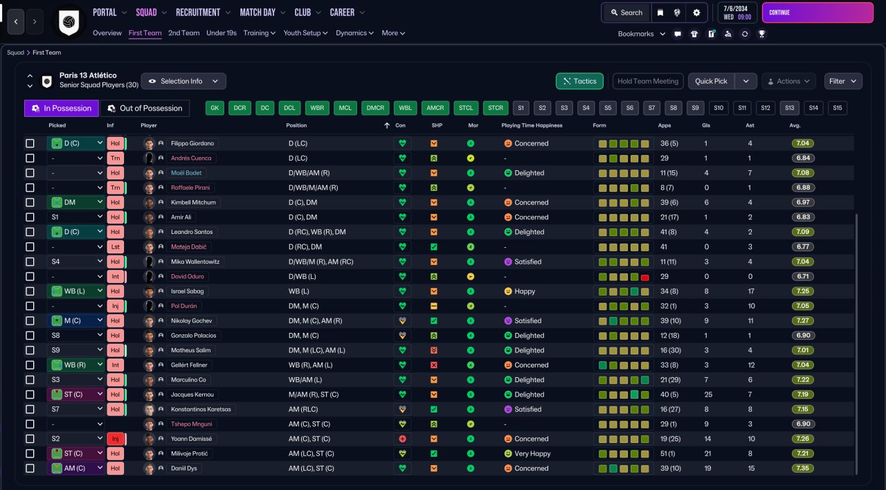Open the MATCH DAY menu
The image size is (886, 490).
pos(263,12)
